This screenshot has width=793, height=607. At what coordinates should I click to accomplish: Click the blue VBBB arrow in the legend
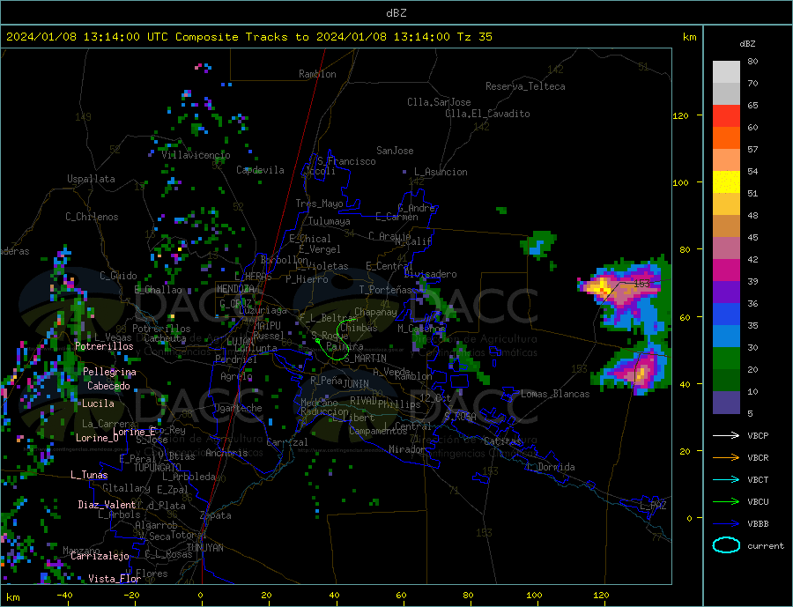(x=726, y=523)
